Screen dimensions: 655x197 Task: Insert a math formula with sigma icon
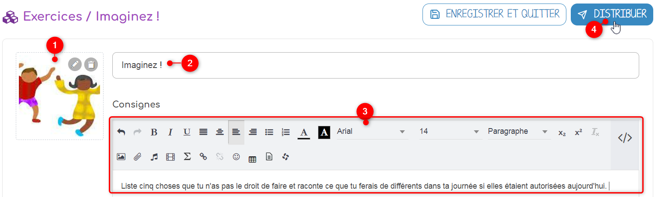click(187, 157)
